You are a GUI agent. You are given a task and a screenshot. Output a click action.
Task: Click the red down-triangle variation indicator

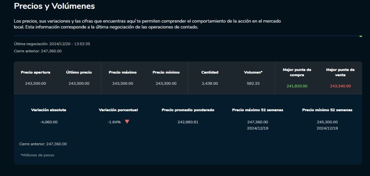click(x=127, y=122)
